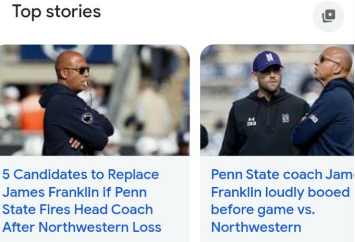Image resolution: width=355 pixels, height=242 pixels.
Task: Click "James Franklin if Penn" in the first headline
Action: (74, 192)
